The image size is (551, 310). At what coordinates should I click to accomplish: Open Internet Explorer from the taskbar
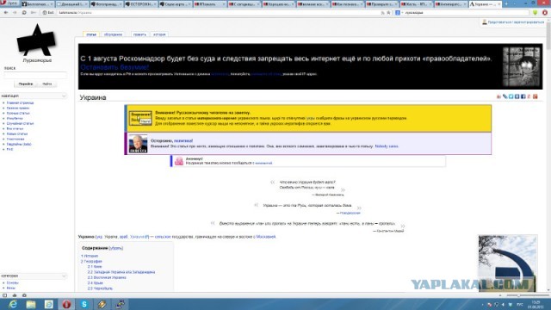[x=13, y=304]
